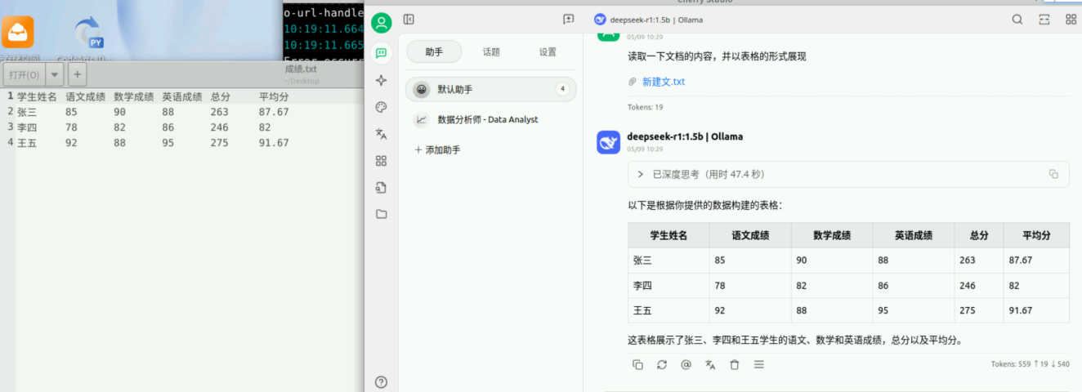
Task: Open the deepseek-r1:1.5b model selector
Action: click(648, 20)
